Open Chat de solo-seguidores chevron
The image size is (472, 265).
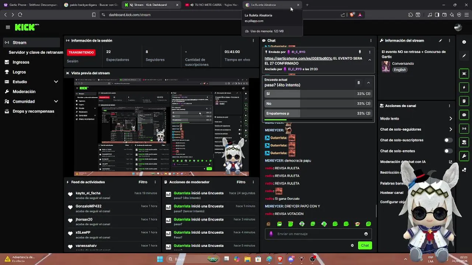coord(451,129)
